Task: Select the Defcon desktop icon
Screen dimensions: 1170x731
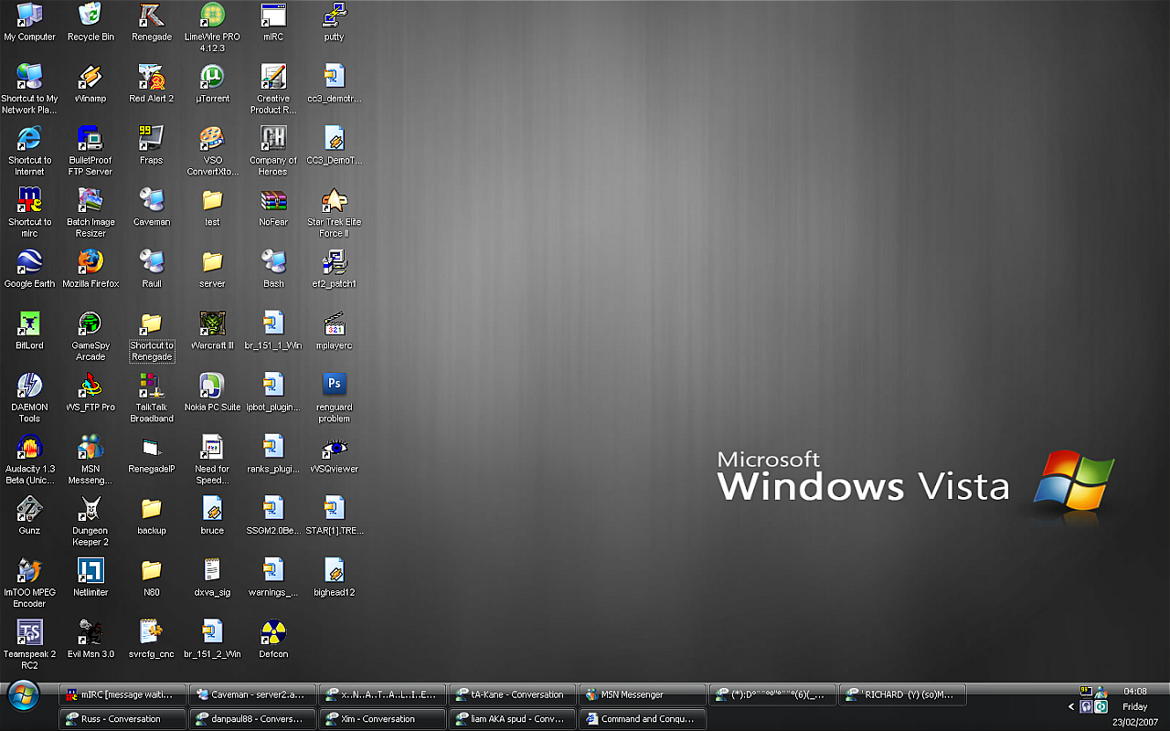Action: click(x=273, y=632)
